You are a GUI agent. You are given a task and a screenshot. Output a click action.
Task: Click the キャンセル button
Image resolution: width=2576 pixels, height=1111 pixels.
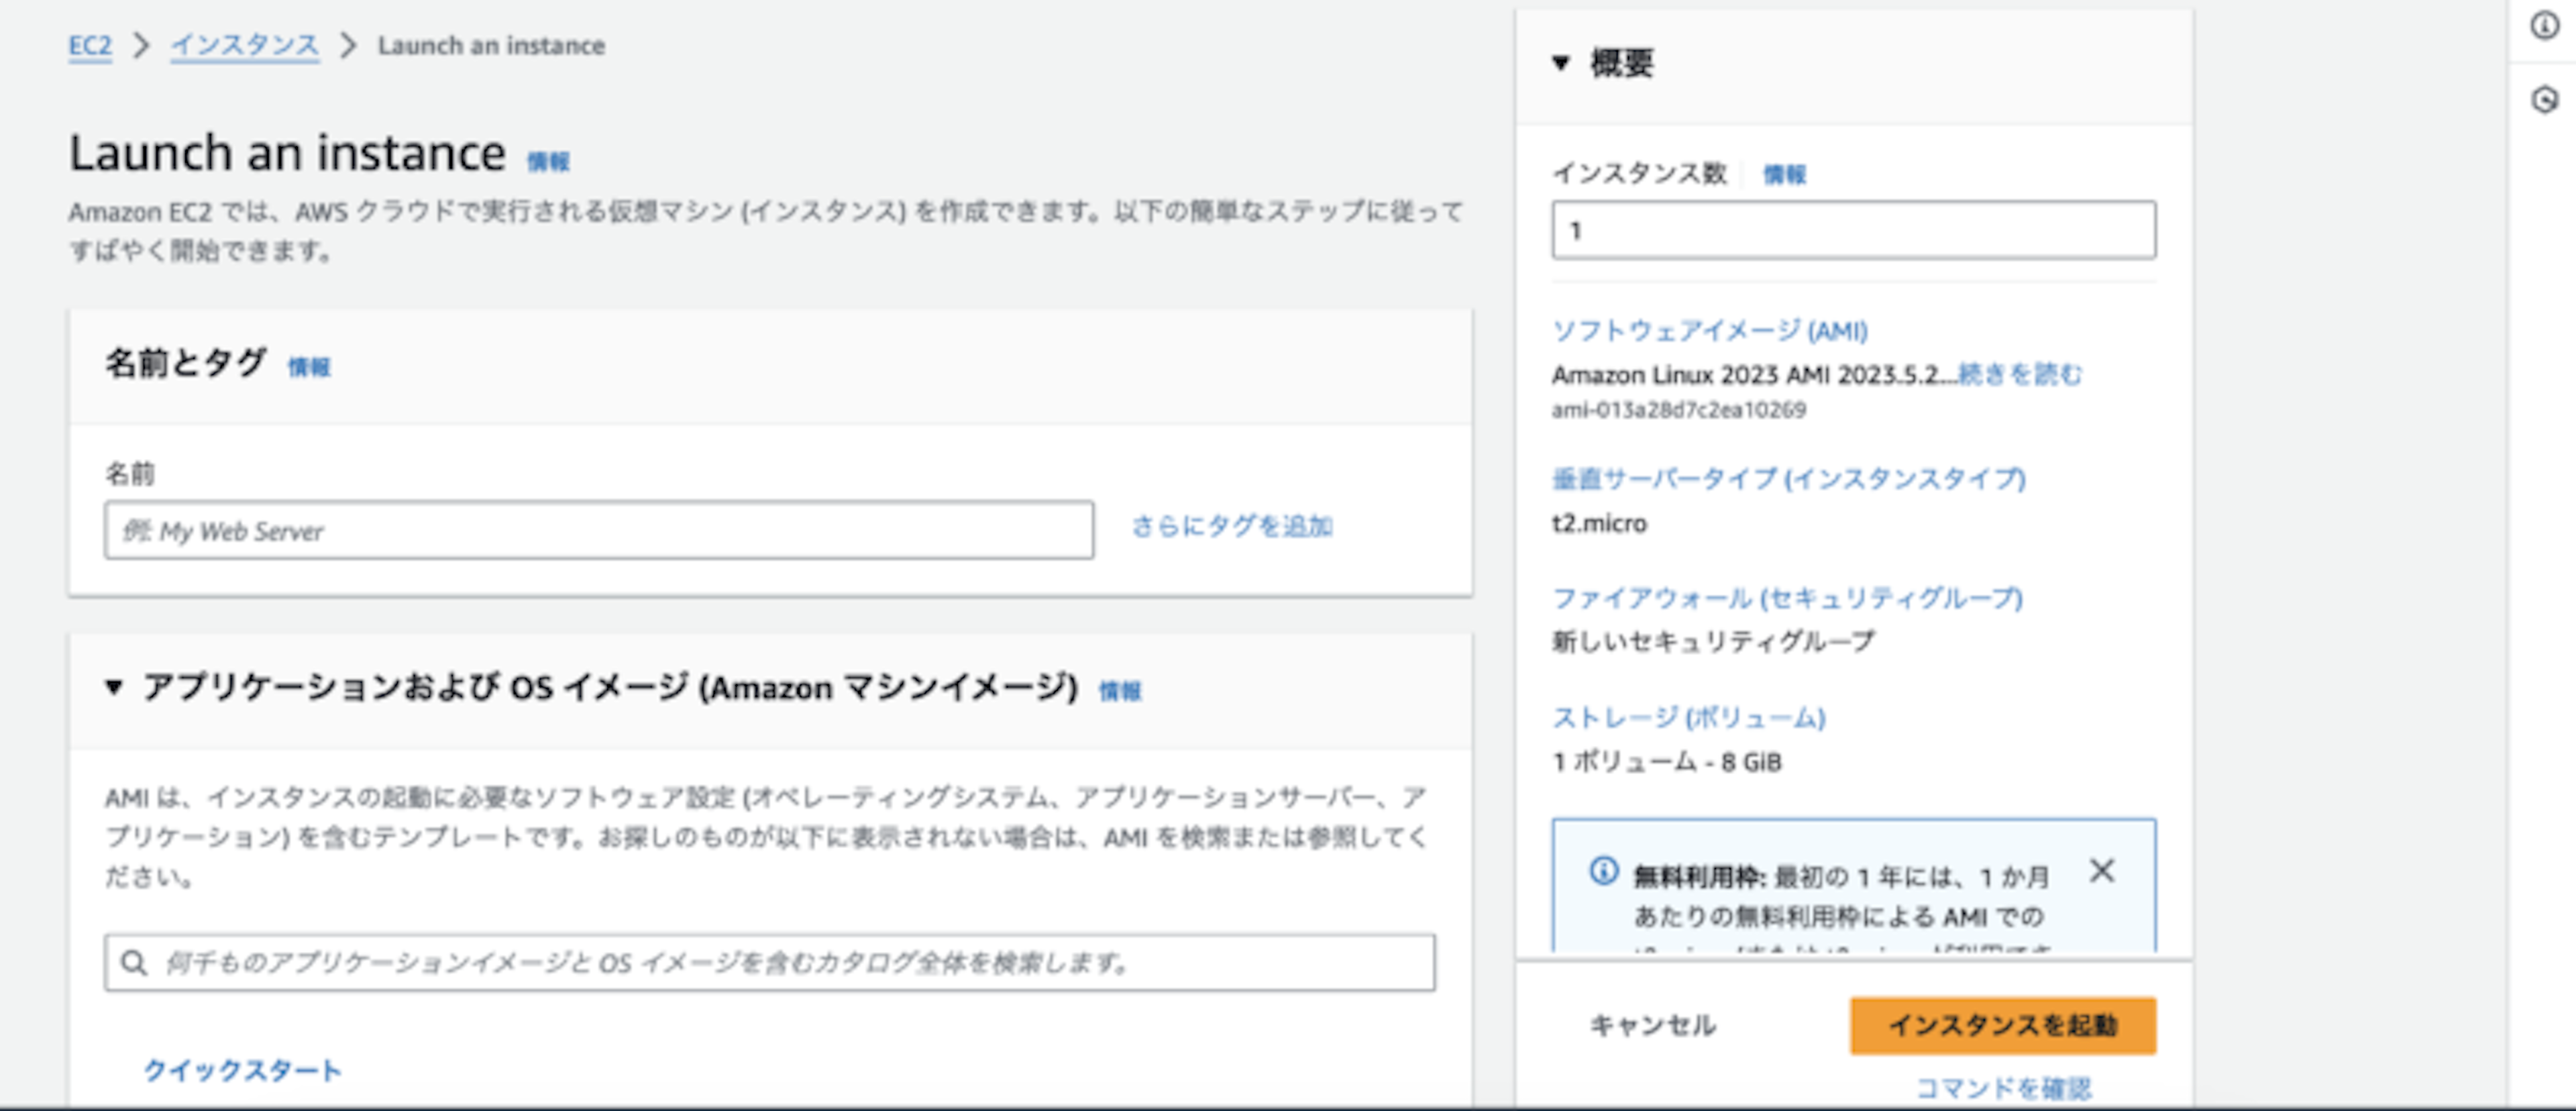[1652, 1026]
